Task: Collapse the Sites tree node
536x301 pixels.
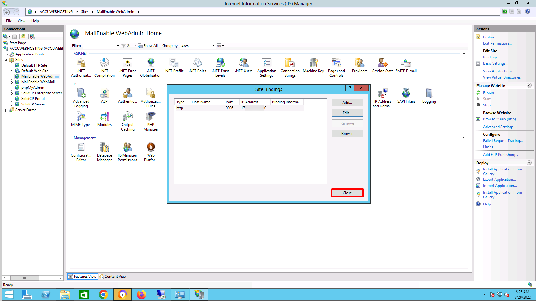Action: pos(6,60)
